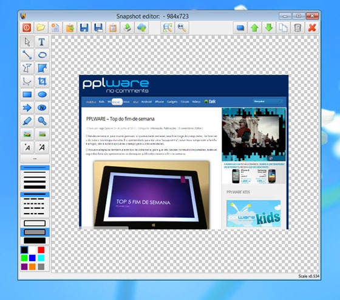Expand the tools panel with dots button

(35, 159)
